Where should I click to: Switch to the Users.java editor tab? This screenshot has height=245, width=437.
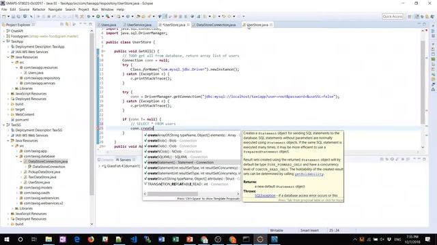pos(109,24)
